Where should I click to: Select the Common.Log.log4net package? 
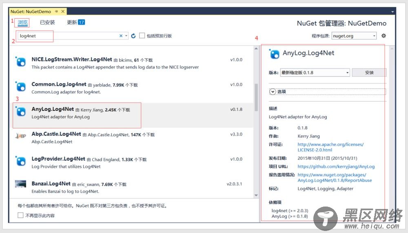132,88
